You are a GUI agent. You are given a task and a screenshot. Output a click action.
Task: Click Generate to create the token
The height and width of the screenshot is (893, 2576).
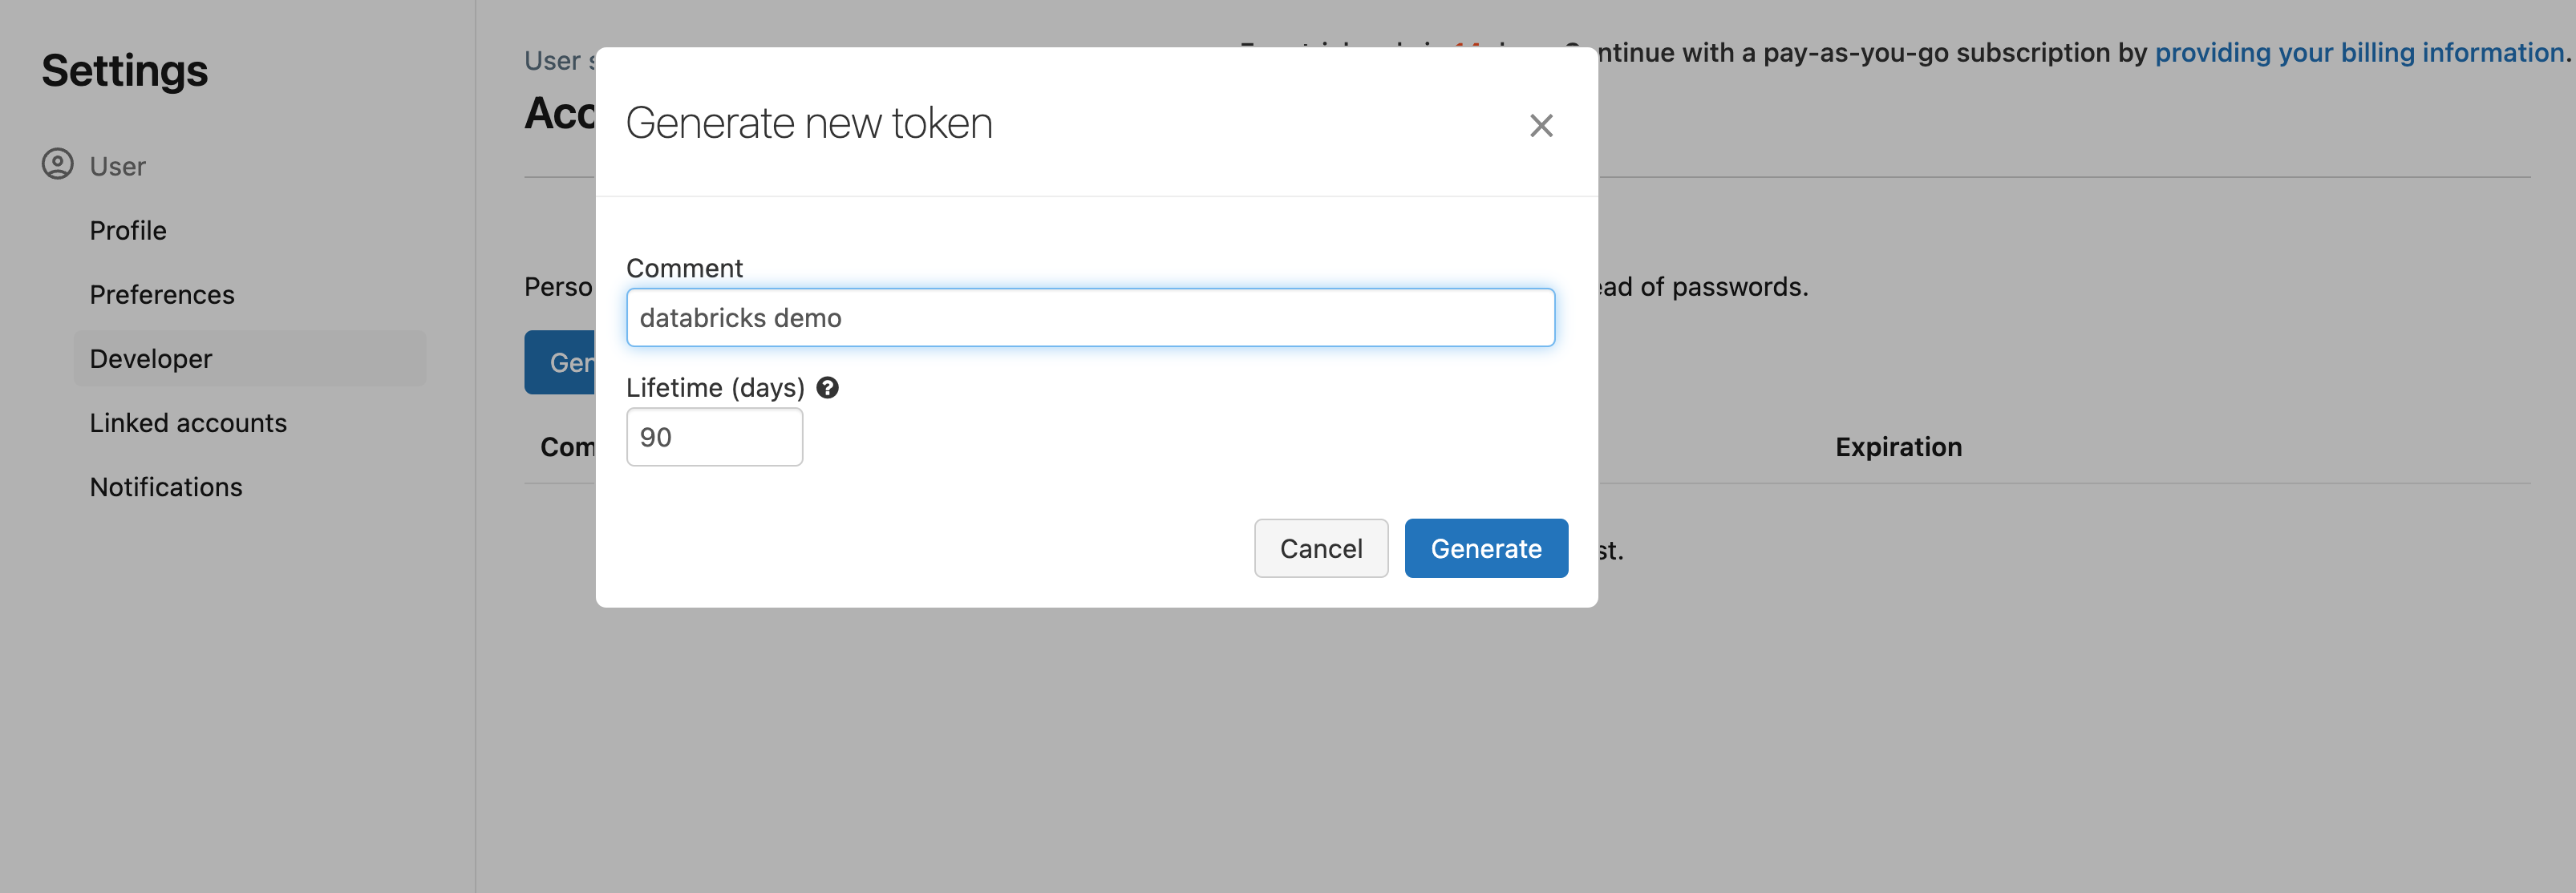pyautogui.click(x=1486, y=548)
